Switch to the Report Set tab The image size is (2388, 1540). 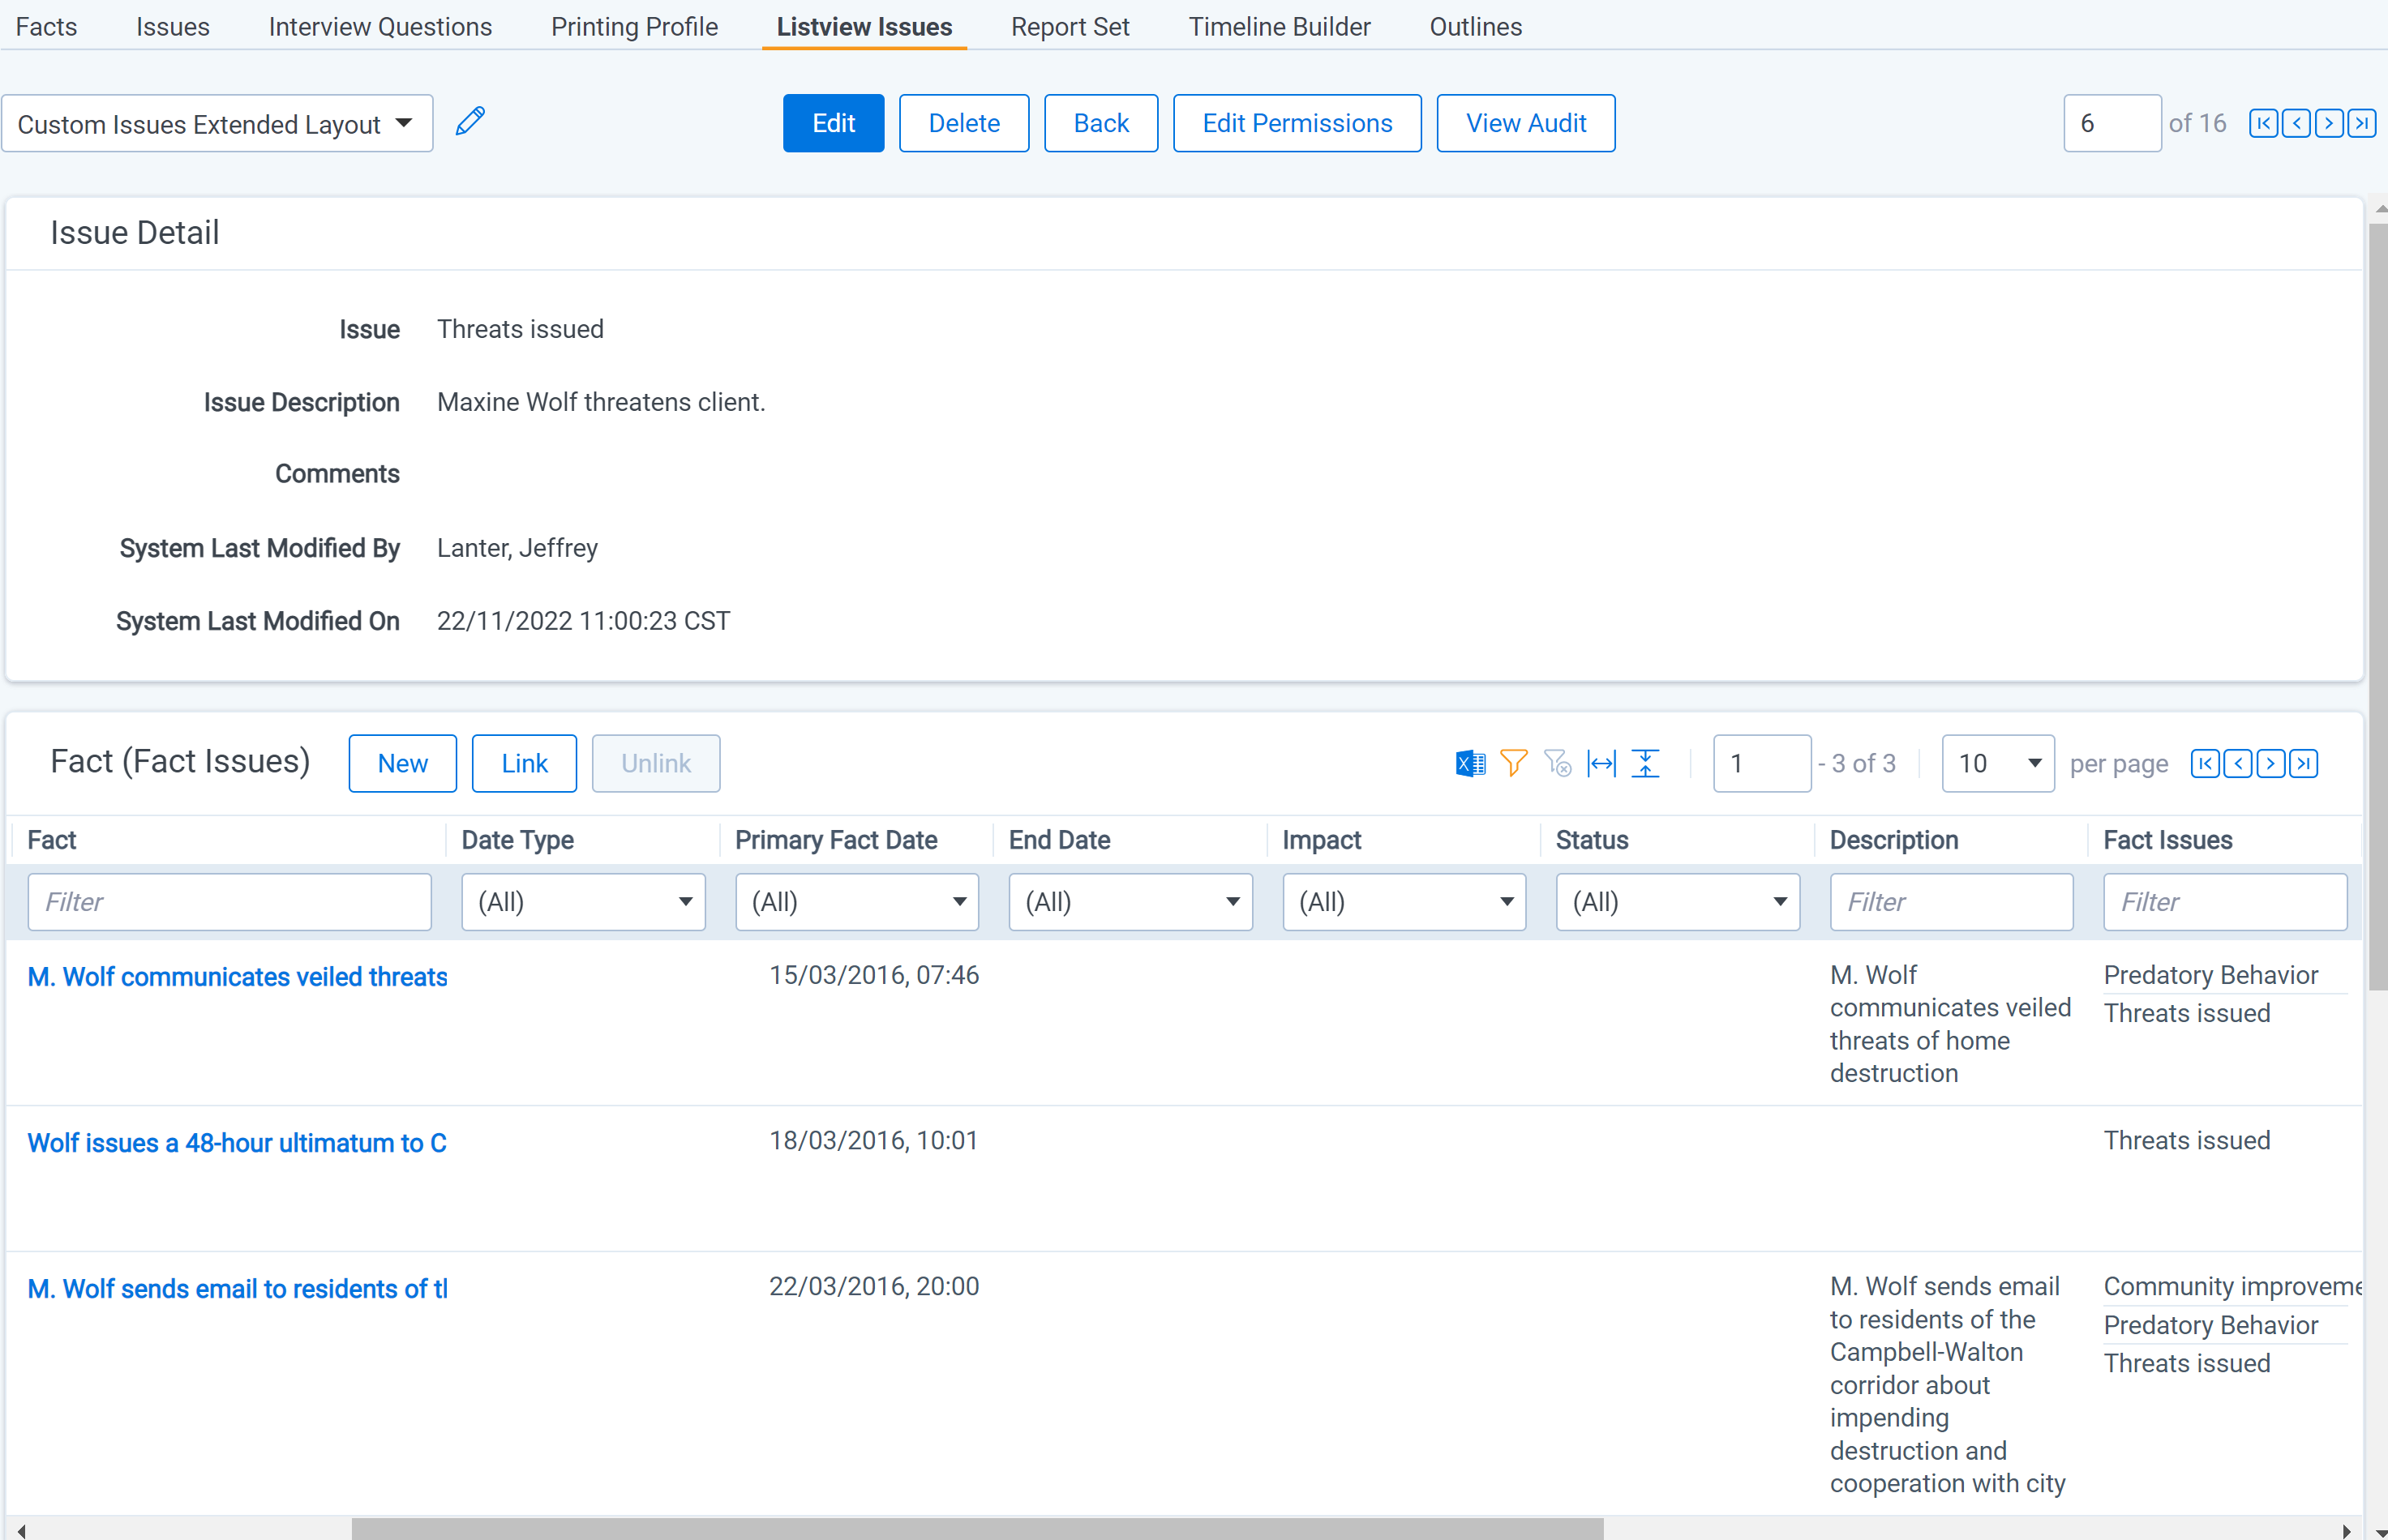1070,27
